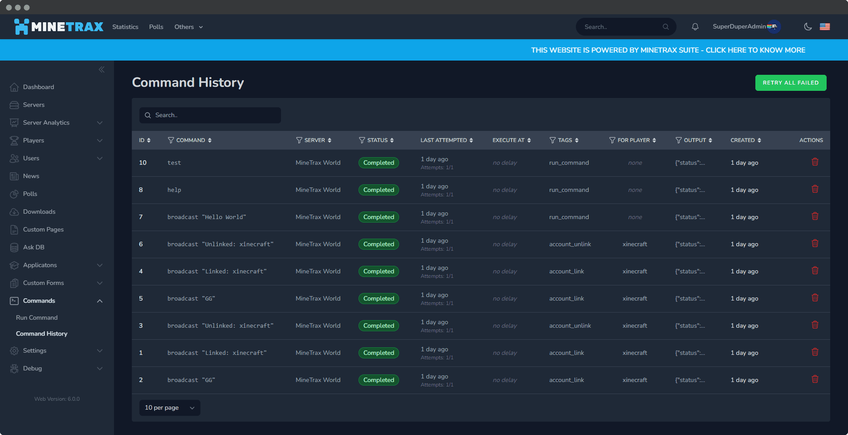Collapse the sidebar with double-chevron icon

click(x=102, y=69)
